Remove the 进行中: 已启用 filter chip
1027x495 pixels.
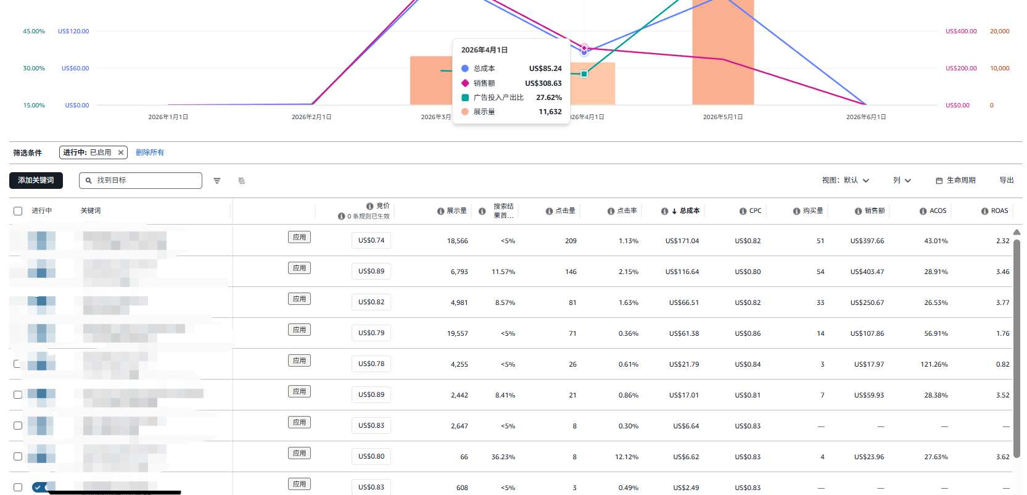pyautogui.click(x=121, y=152)
